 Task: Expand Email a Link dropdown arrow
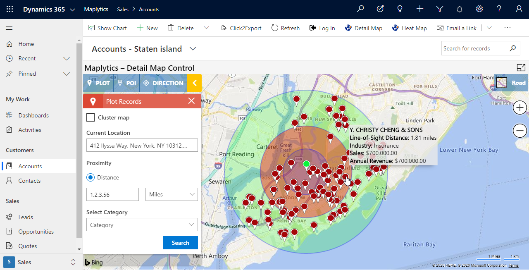(489, 28)
